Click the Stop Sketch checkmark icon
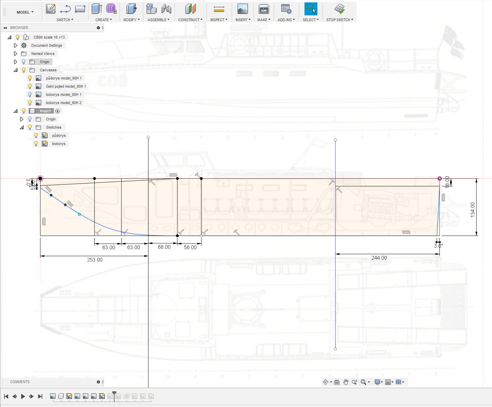The image size is (492, 407). [x=339, y=9]
